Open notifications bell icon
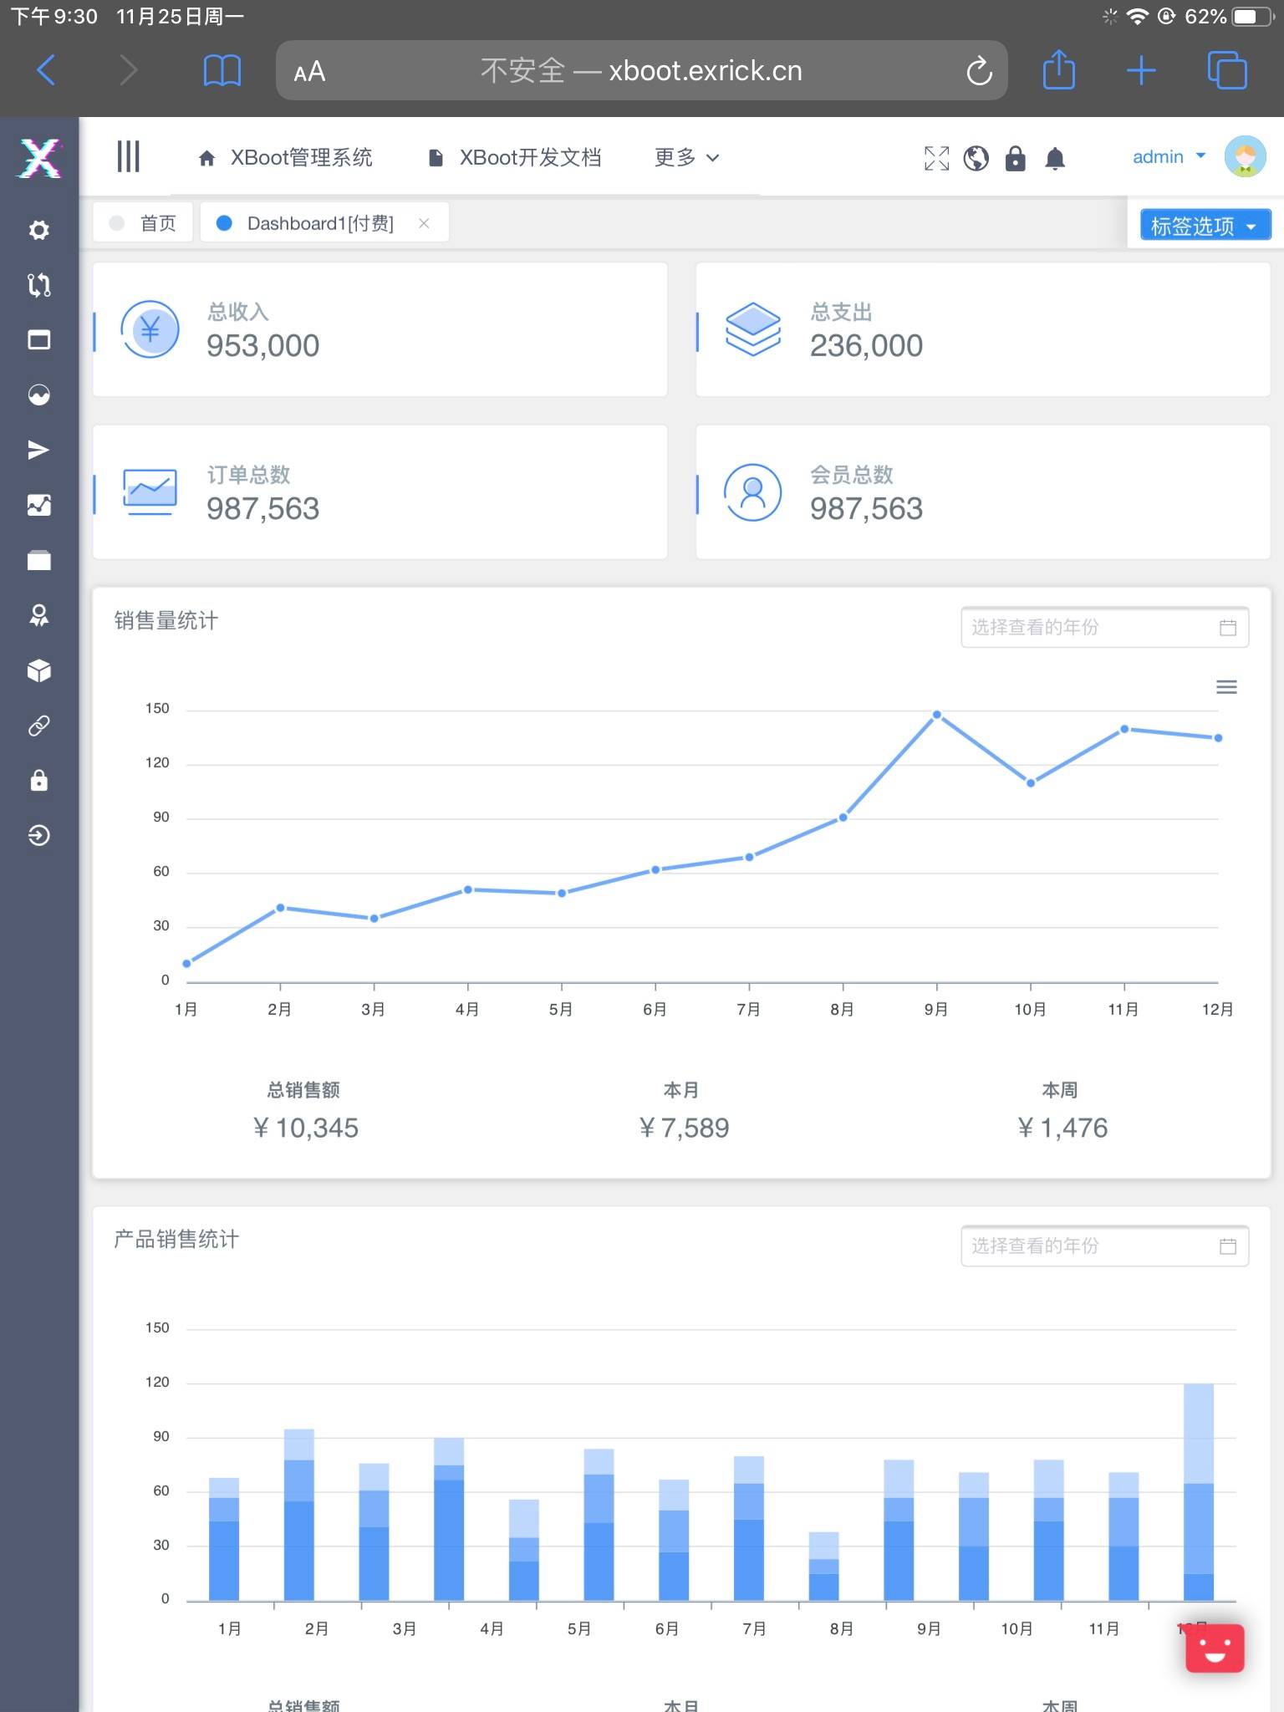 coord(1055,158)
